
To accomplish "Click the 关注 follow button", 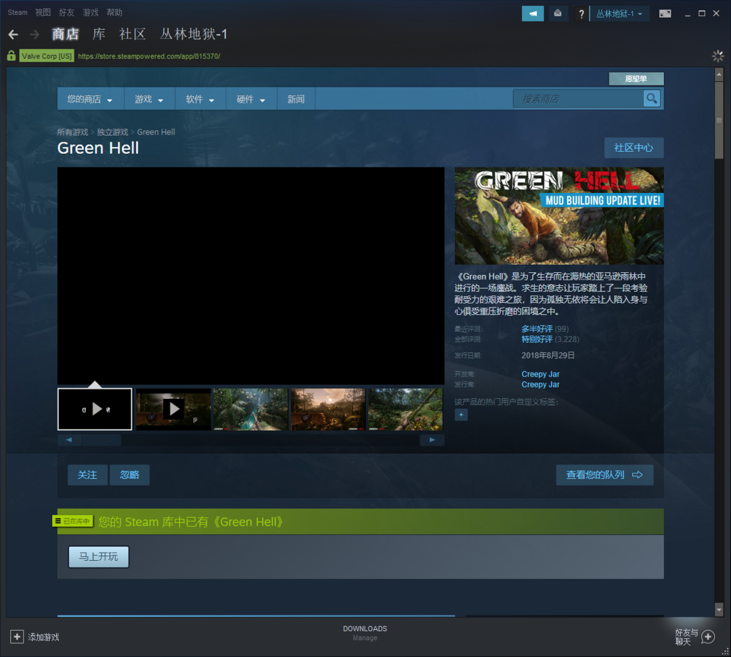I will click(87, 475).
